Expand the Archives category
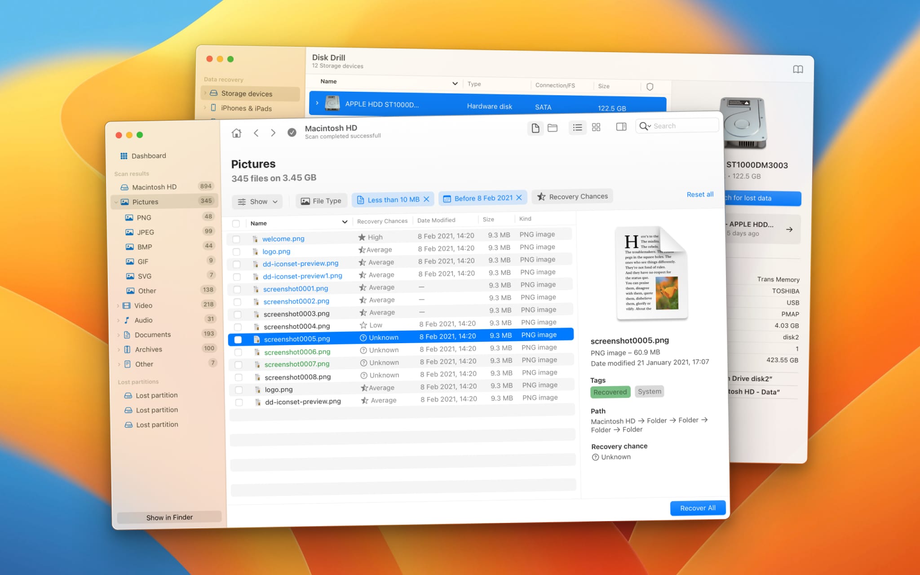 [119, 350]
